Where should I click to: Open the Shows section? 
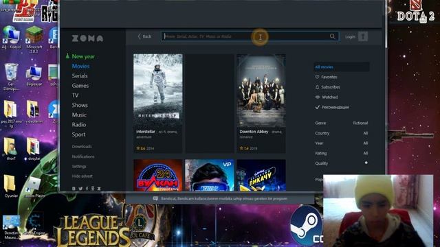click(x=80, y=105)
